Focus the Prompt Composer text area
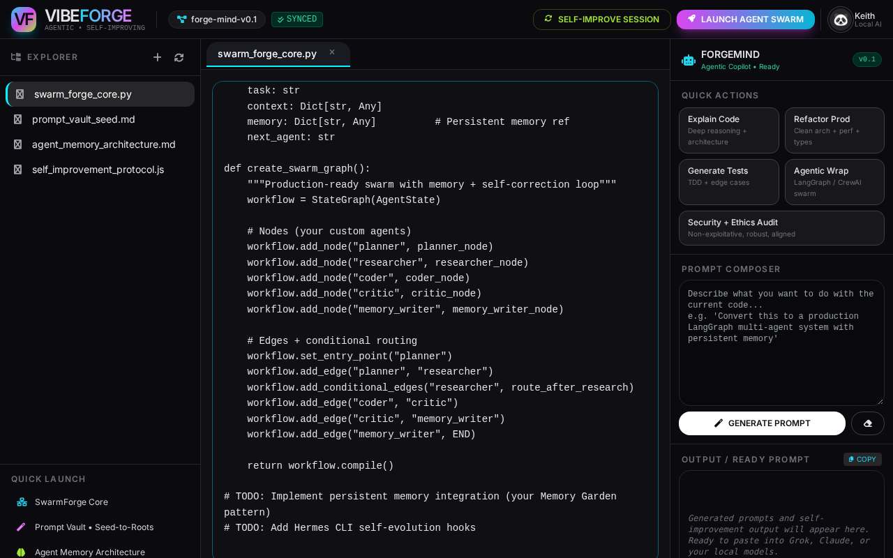Image resolution: width=893 pixels, height=558 pixels. [781, 343]
